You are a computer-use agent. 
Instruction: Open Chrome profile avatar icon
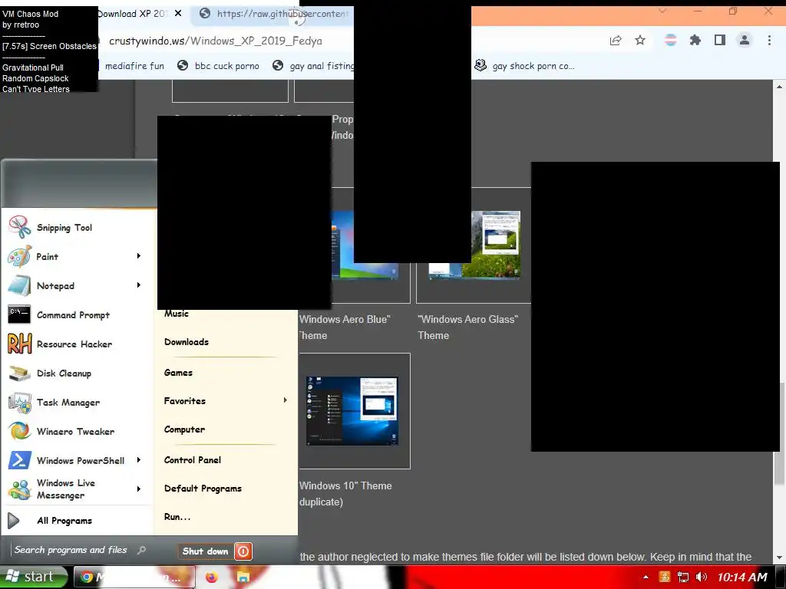coord(745,40)
